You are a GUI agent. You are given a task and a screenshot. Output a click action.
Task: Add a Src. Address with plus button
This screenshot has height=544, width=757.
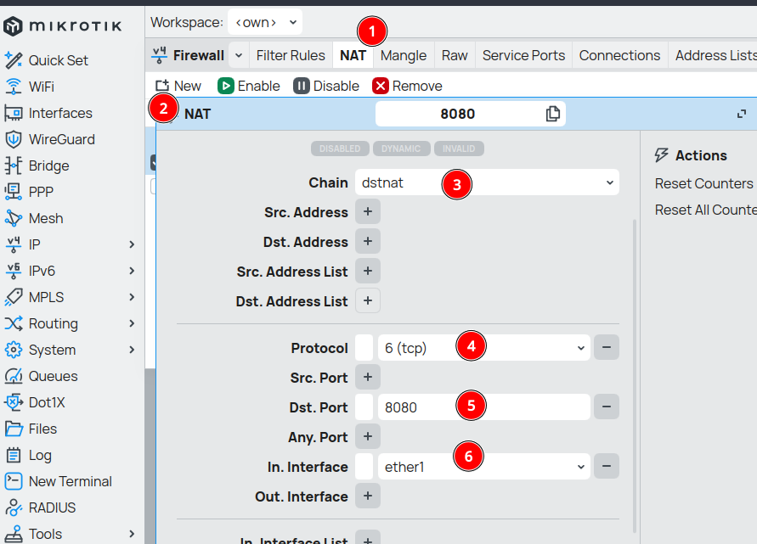(367, 212)
